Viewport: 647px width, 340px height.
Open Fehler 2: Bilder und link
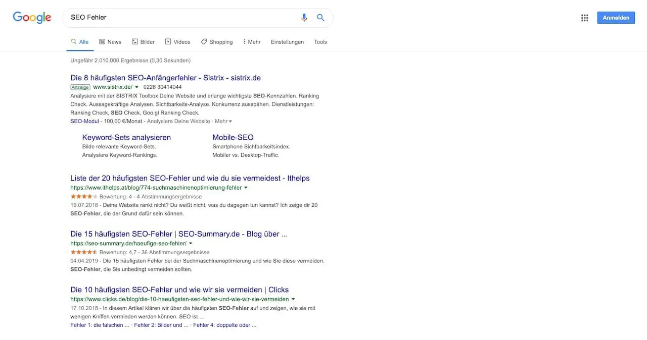[161, 325]
